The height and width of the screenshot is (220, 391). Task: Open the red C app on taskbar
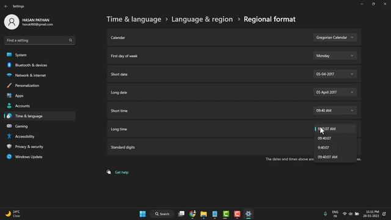pos(237,214)
